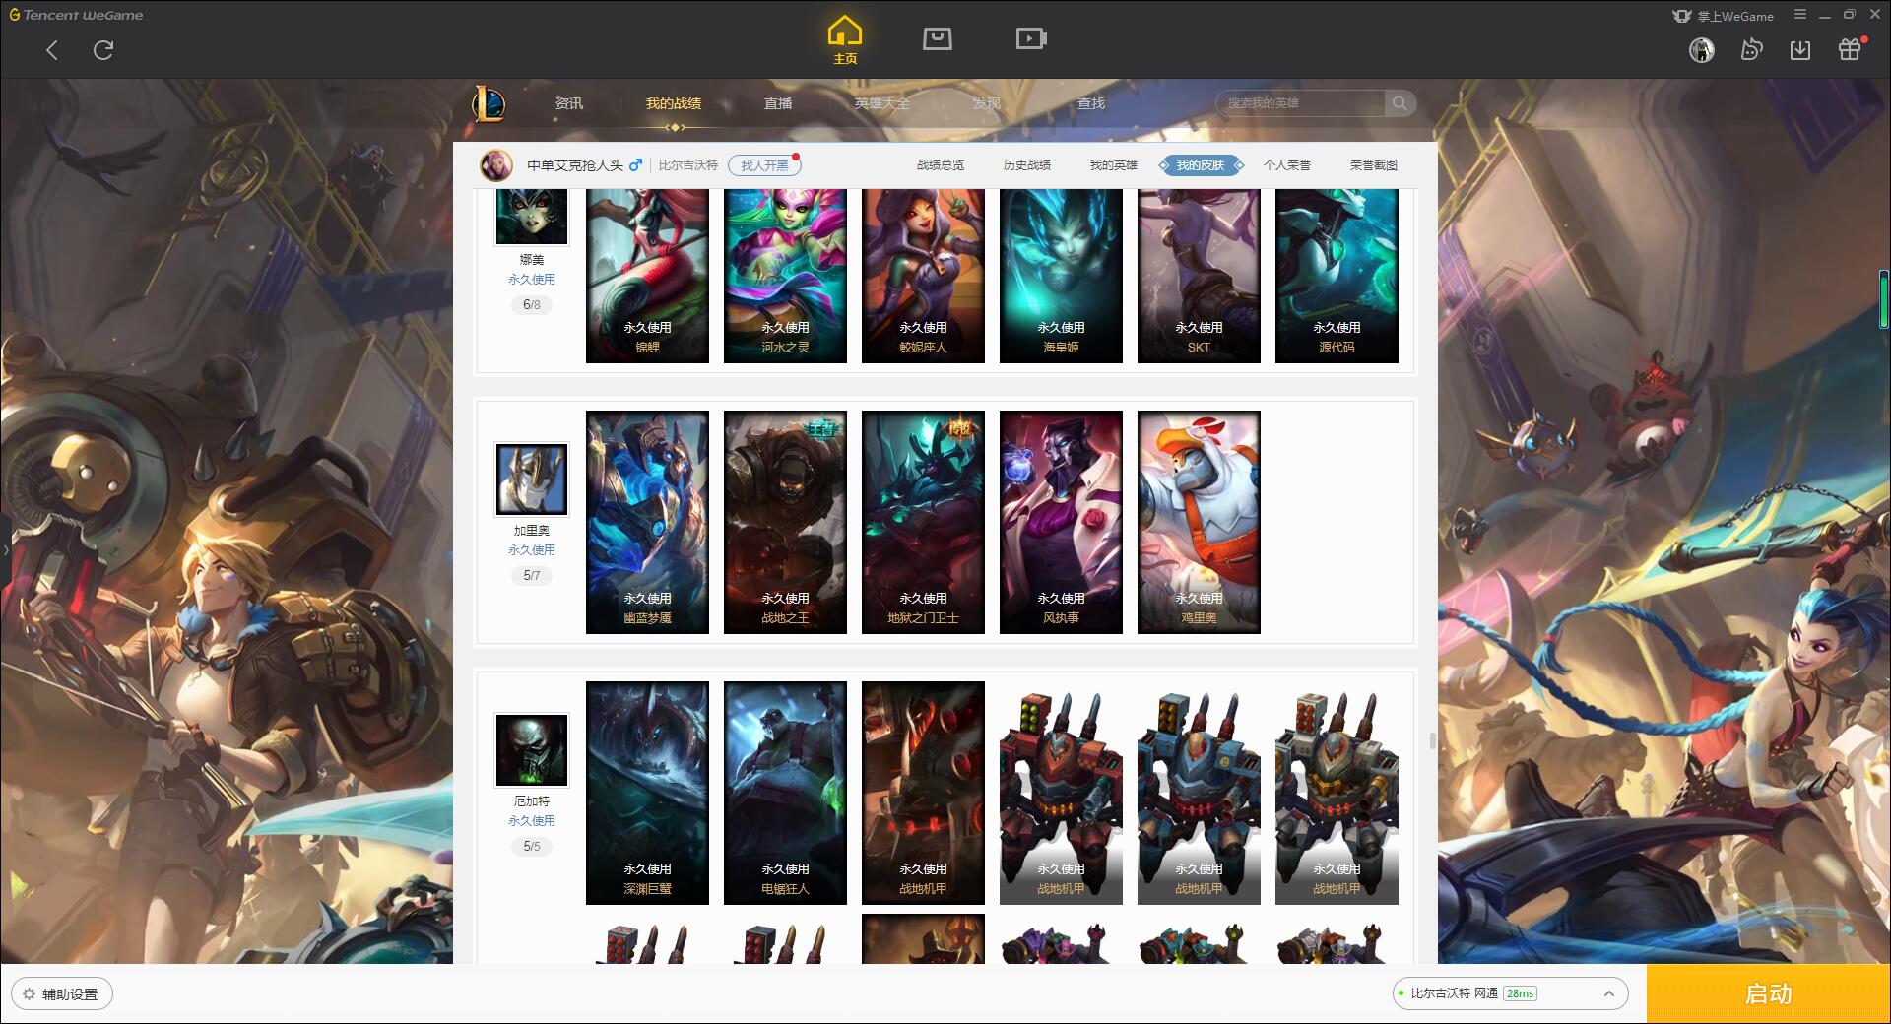Click the Tencent WeGame title logo

point(76,15)
